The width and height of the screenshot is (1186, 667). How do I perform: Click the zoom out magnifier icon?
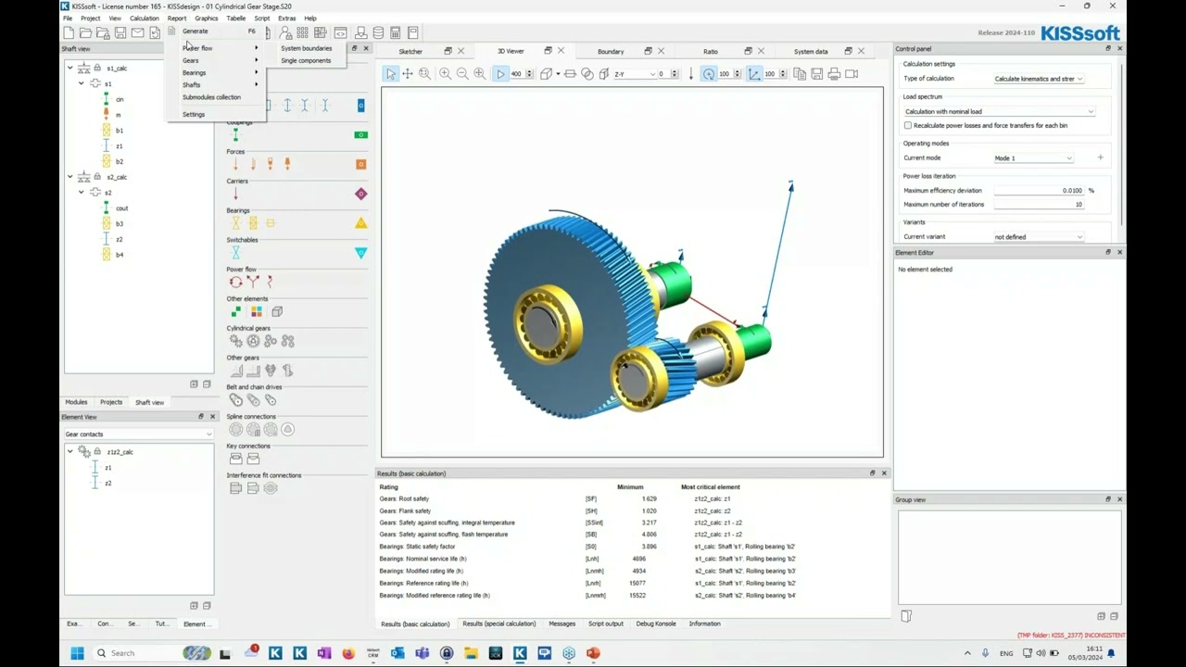point(462,74)
